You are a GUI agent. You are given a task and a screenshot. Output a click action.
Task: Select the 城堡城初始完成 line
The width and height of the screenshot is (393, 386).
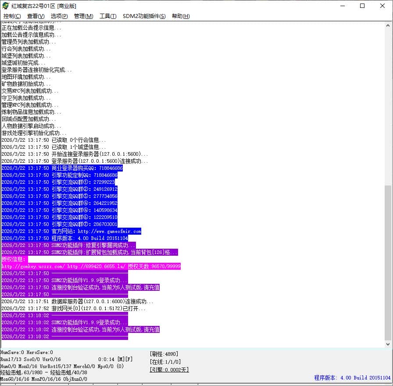(x=23, y=63)
